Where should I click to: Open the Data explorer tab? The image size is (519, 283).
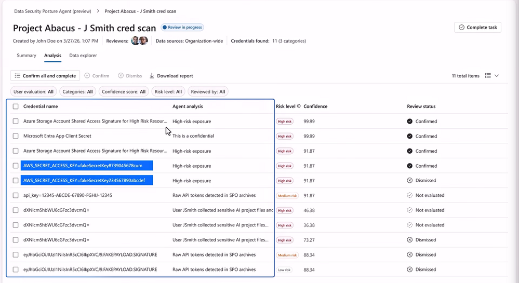[83, 56]
